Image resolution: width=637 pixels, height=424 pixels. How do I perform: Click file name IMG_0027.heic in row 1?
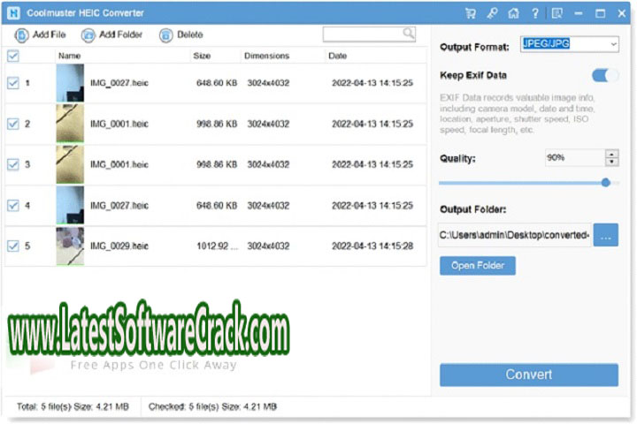coord(119,83)
